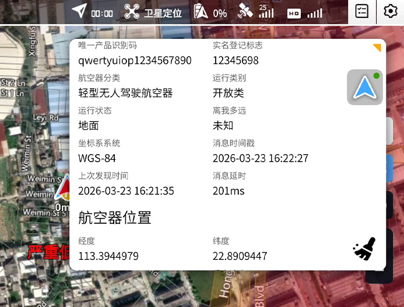Tap the 航空器位置 section heading
Image resolution: width=404 pixels, height=307 pixels.
[x=115, y=217]
